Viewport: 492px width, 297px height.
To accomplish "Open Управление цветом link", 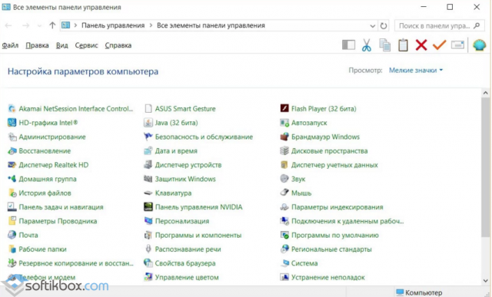I will tap(187, 277).
